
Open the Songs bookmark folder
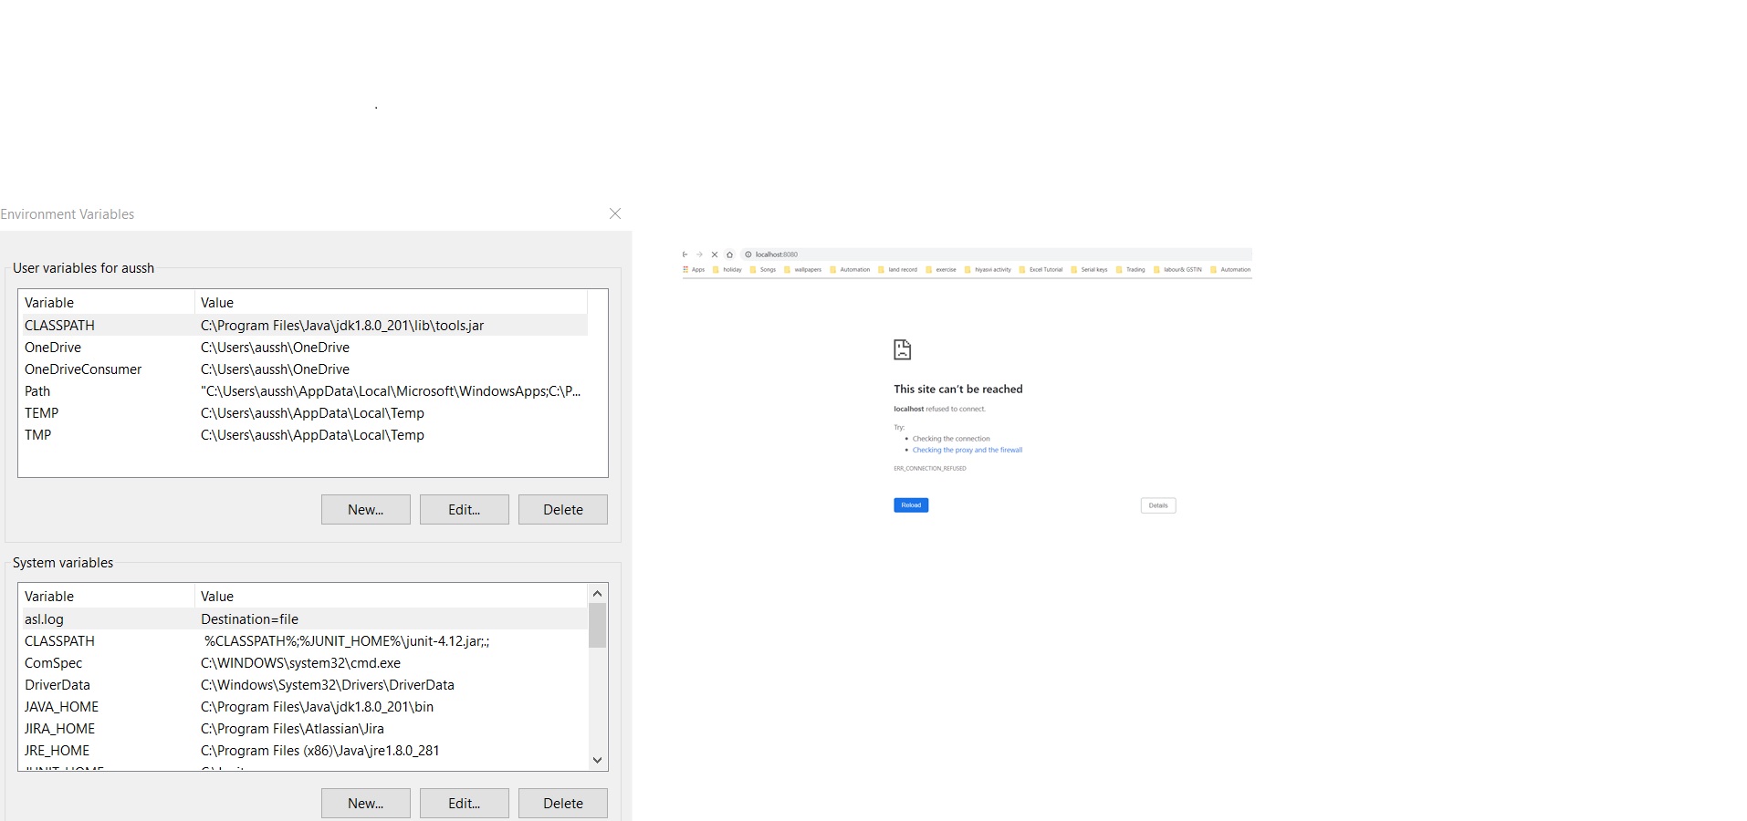point(763,269)
